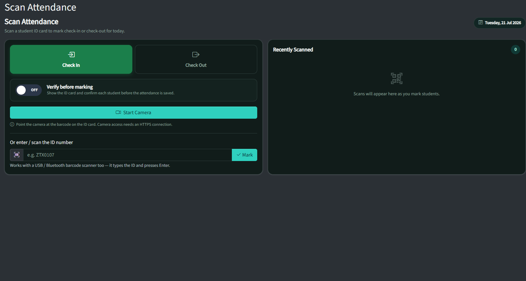The height and width of the screenshot is (281, 526).
Task: Enable the Verify before marking toggle
Action: pyautogui.click(x=29, y=90)
